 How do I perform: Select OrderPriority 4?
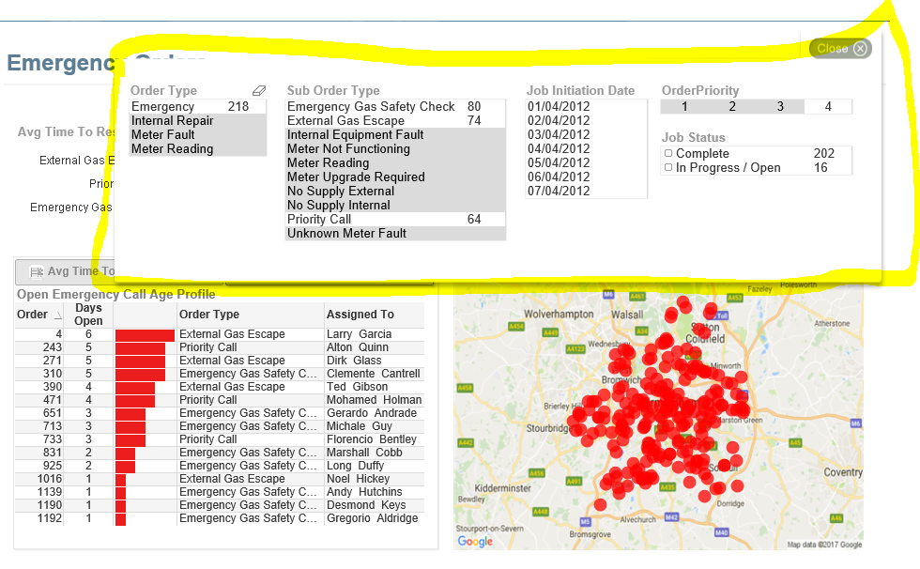point(828,107)
